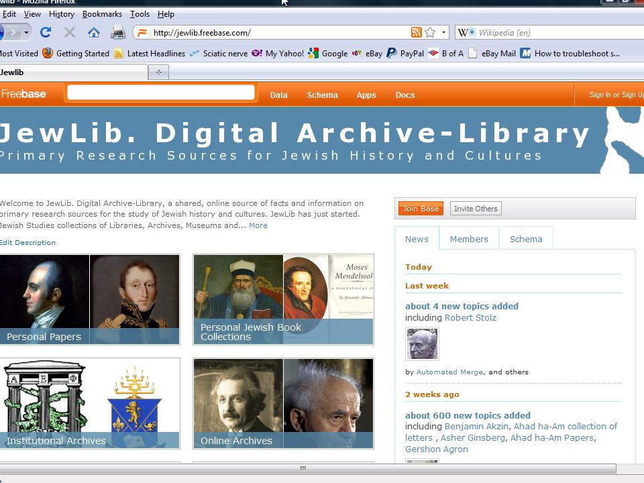This screenshot has height=483, width=644.
Task: Open the back/forward history dropdown arrow
Action: click(x=26, y=32)
